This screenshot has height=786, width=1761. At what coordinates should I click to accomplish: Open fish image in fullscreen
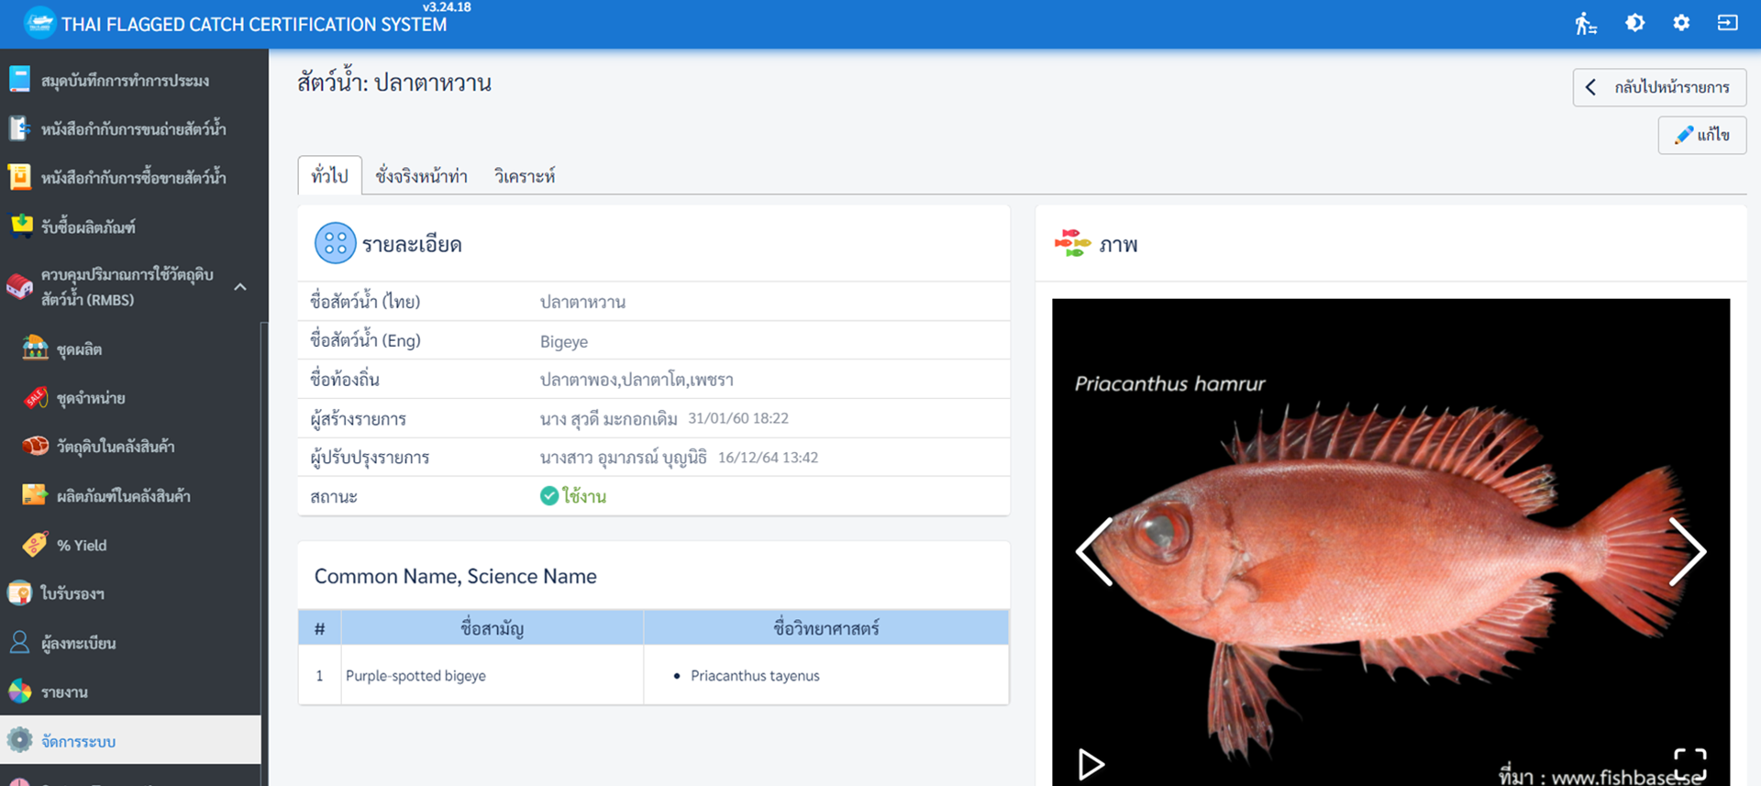[x=1689, y=764]
